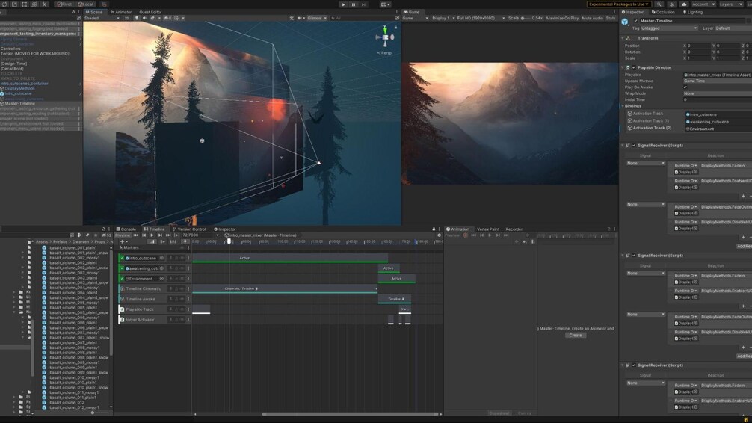
Task: Play the Timeline preview
Action: pos(152,235)
